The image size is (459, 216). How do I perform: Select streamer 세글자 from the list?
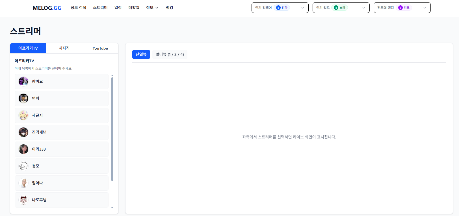[62, 115]
